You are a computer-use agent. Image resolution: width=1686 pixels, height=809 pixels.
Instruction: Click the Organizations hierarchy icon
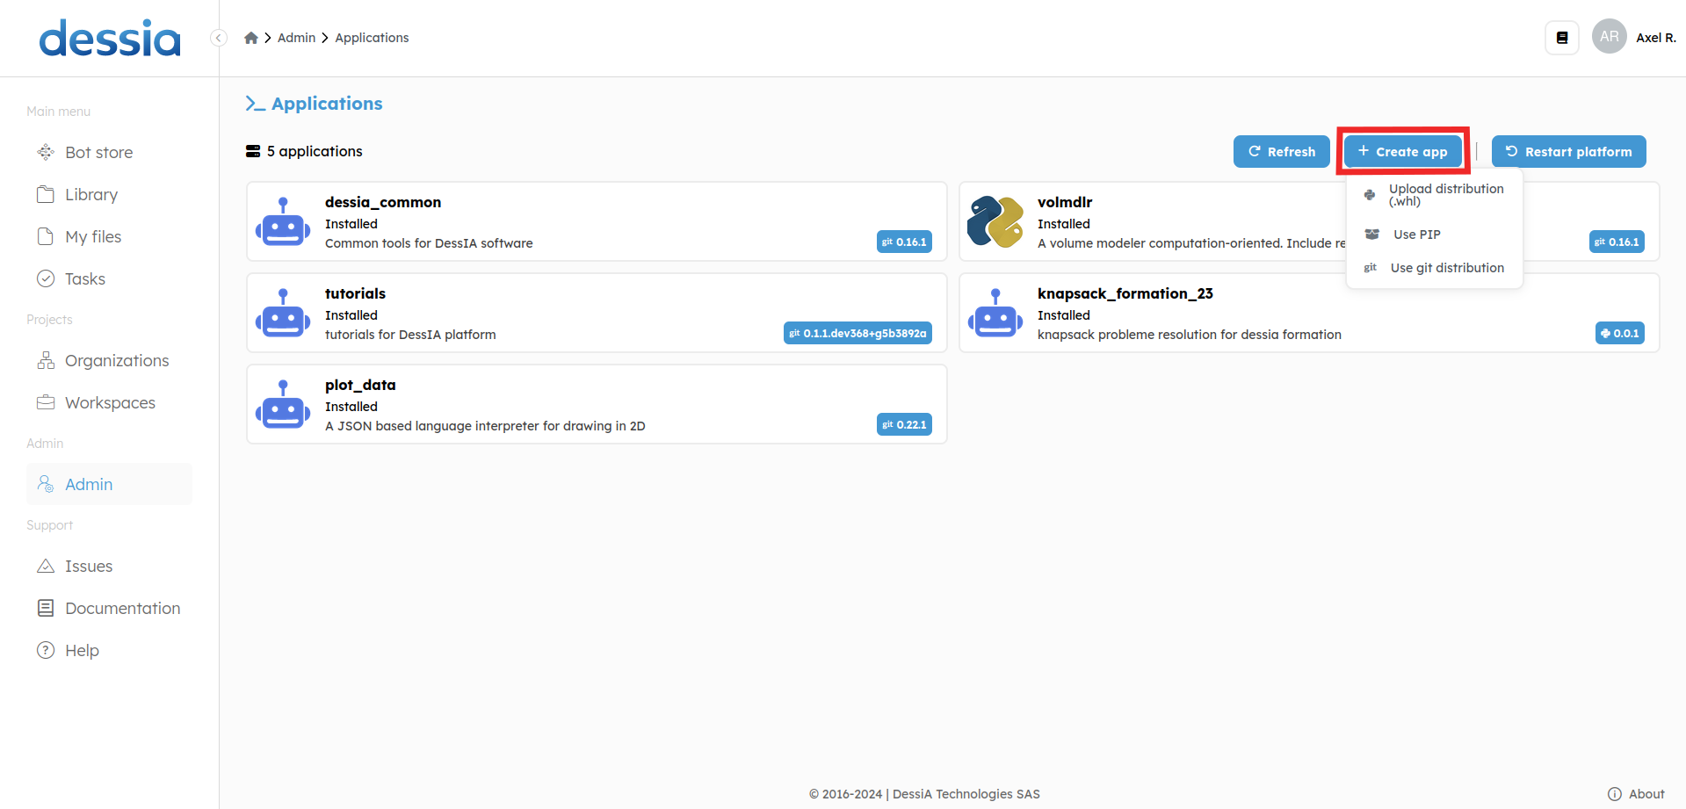pyautogui.click(x=46, y=361)
